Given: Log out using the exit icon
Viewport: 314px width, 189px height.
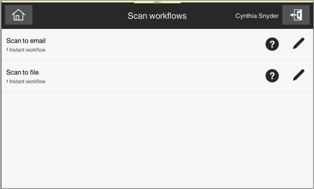Looking at the screenshot, I should pos(296,15).
